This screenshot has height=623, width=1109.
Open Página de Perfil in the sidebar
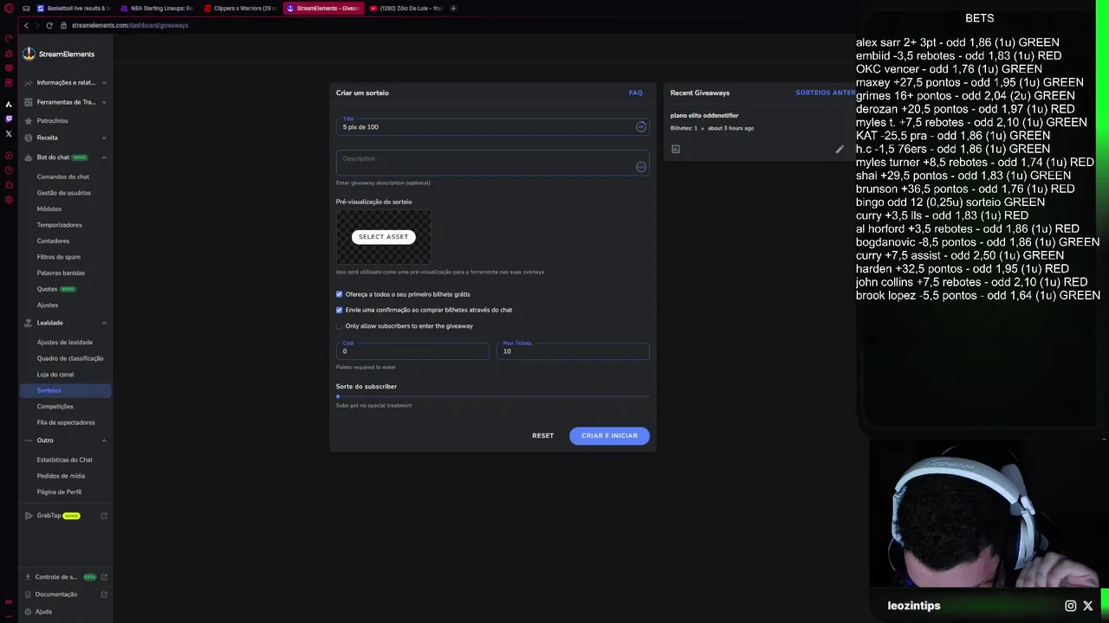click(59, 491)
